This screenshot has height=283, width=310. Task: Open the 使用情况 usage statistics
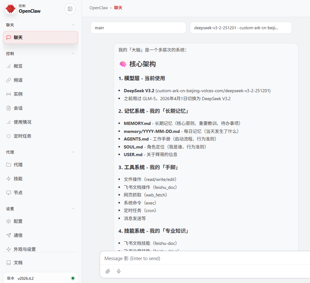[x=22, y=122]
